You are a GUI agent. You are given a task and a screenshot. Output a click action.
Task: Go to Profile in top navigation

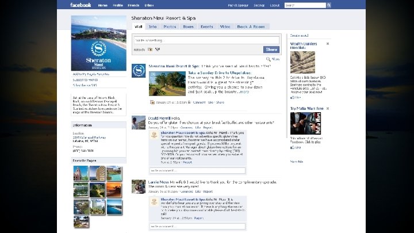click(x=118, y=5)
